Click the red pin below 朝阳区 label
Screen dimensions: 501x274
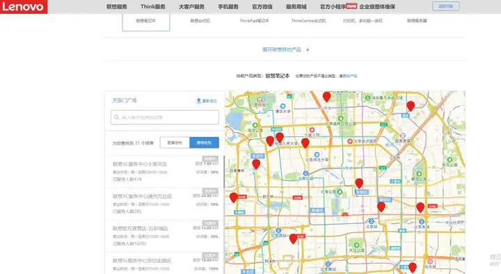click(381, 207)
